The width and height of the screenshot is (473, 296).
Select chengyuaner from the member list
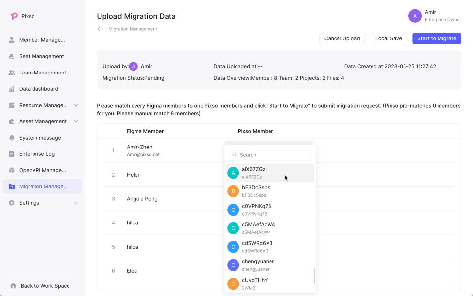pyautogui.click(x=270, y=265)
